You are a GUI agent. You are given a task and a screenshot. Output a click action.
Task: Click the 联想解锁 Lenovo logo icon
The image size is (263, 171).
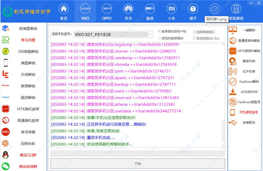tap(5, 86)
